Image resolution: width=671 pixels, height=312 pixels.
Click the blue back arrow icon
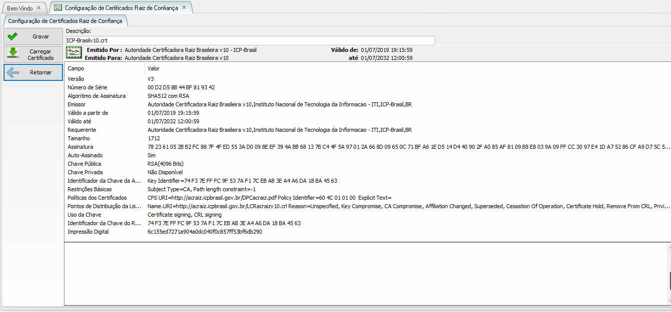[x=13, y=72]
